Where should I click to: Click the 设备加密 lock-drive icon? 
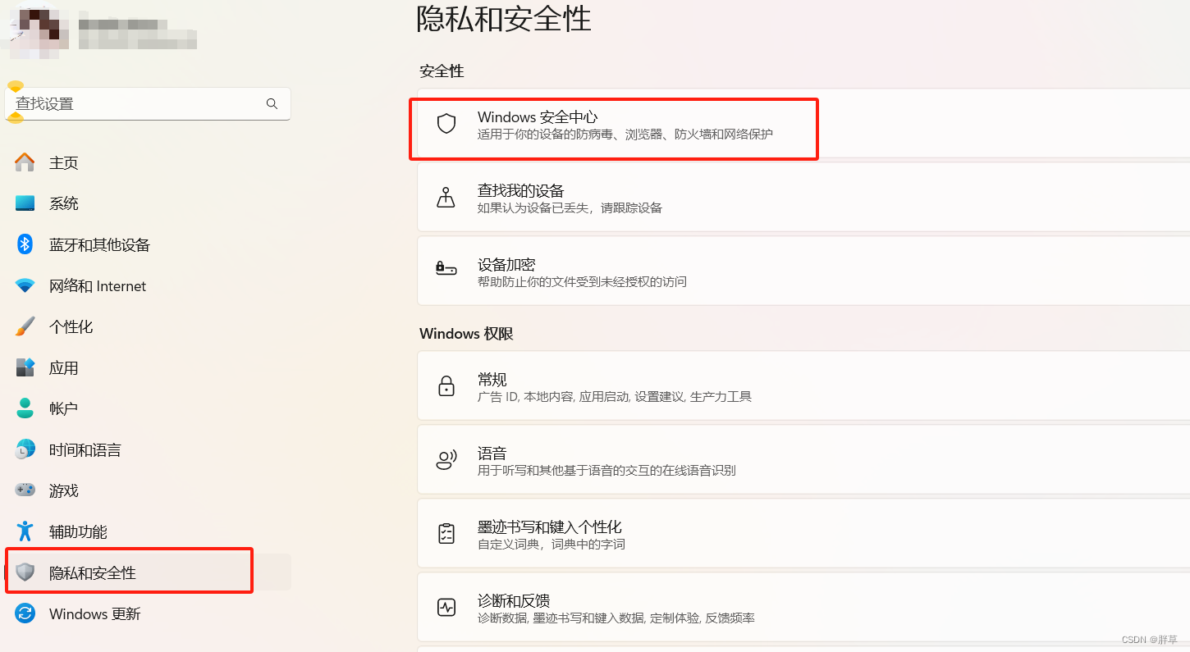coord(446,269)
